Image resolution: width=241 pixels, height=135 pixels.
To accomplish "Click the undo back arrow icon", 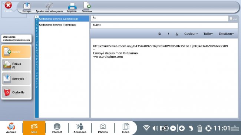I will [x=191, y=128].
